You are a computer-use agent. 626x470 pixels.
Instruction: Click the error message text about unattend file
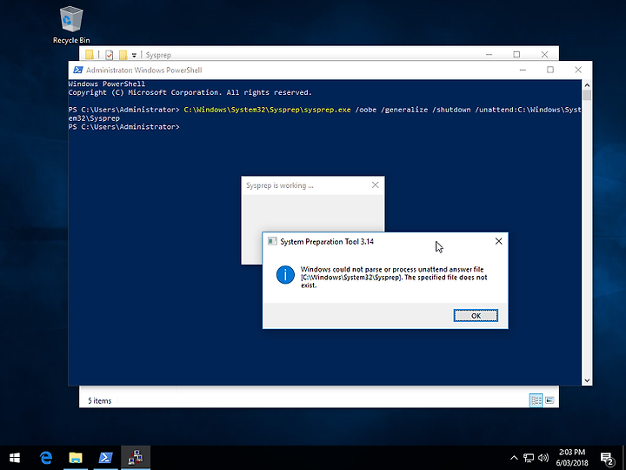(x=394, y=277)
